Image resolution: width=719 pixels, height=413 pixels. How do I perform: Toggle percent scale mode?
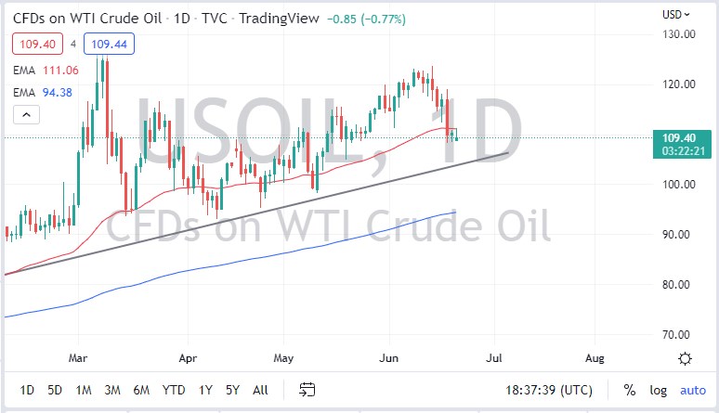coord(630,391)
